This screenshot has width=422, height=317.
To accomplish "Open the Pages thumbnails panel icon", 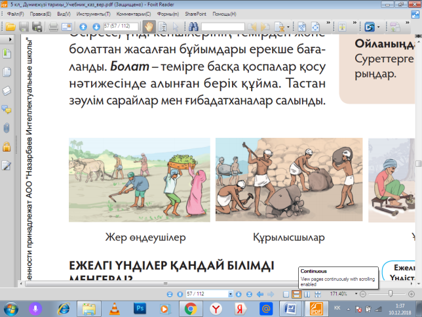I will click(x=7, y=72).
